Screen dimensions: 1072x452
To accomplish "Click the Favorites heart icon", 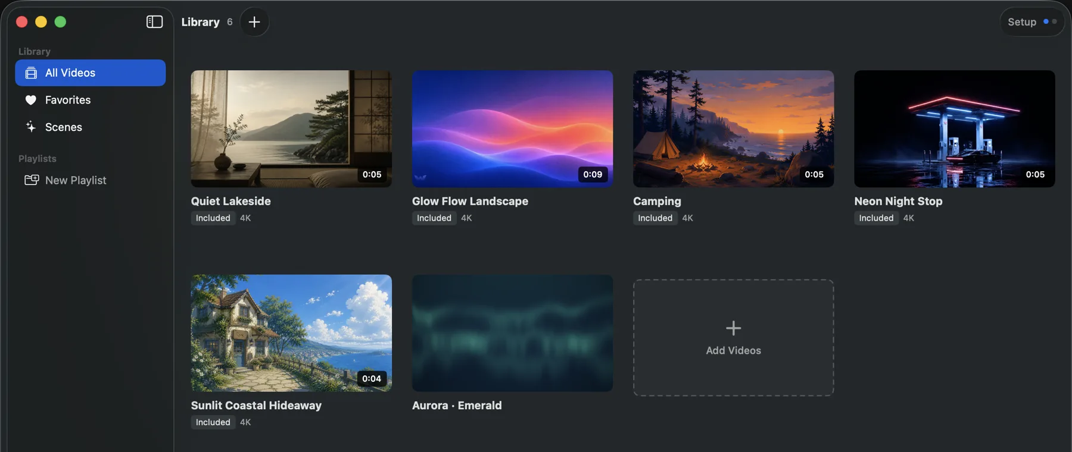I will tap(31, 100).
